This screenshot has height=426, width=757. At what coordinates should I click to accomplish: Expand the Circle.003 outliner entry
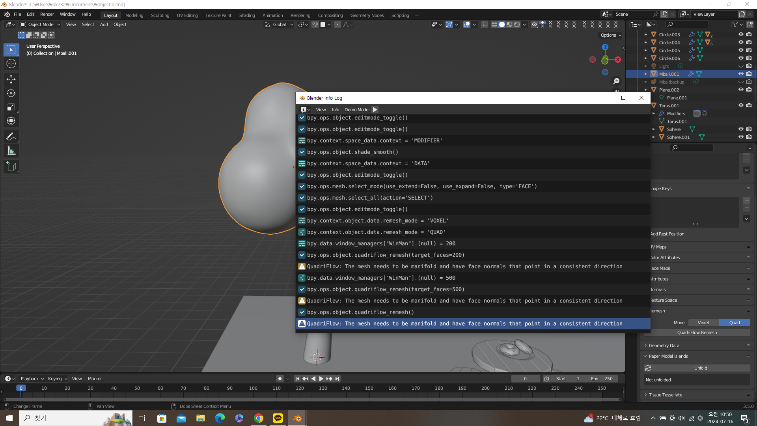pos(645,35)
